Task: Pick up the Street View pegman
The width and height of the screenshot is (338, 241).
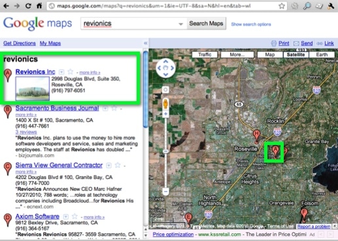Action: click(x=165, y=104)
